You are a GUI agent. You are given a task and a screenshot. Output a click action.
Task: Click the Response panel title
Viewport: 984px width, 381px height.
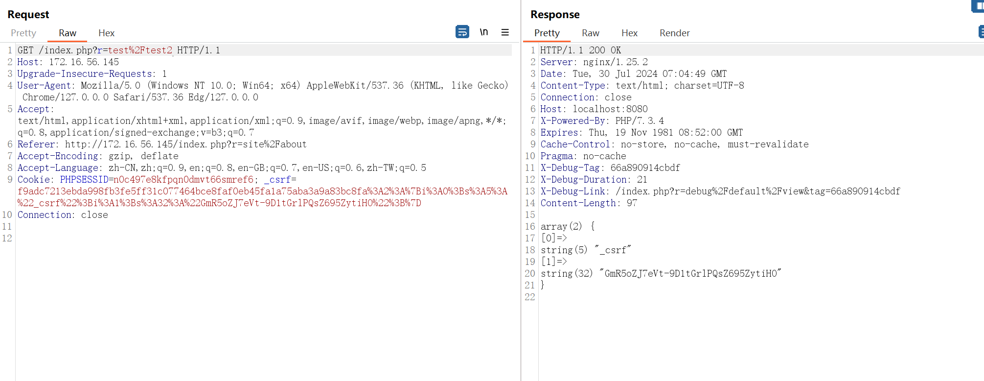click(555, 15)
